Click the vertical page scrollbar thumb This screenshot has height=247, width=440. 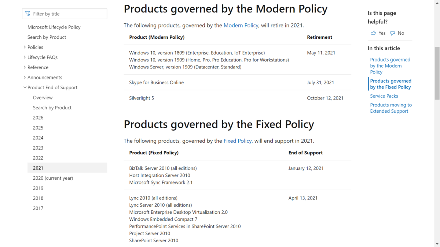(x=437, y=73)
